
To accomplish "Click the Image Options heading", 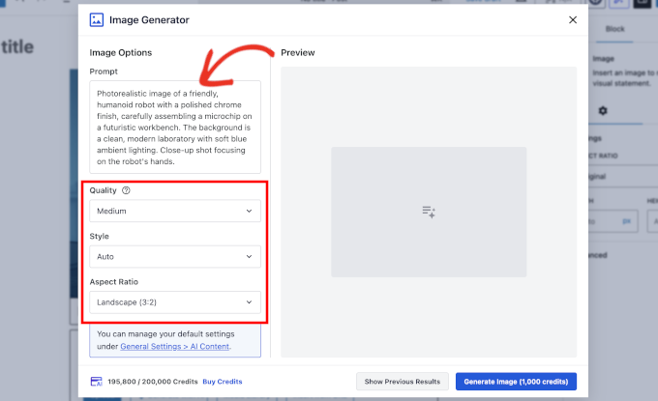I will [121, 52].
